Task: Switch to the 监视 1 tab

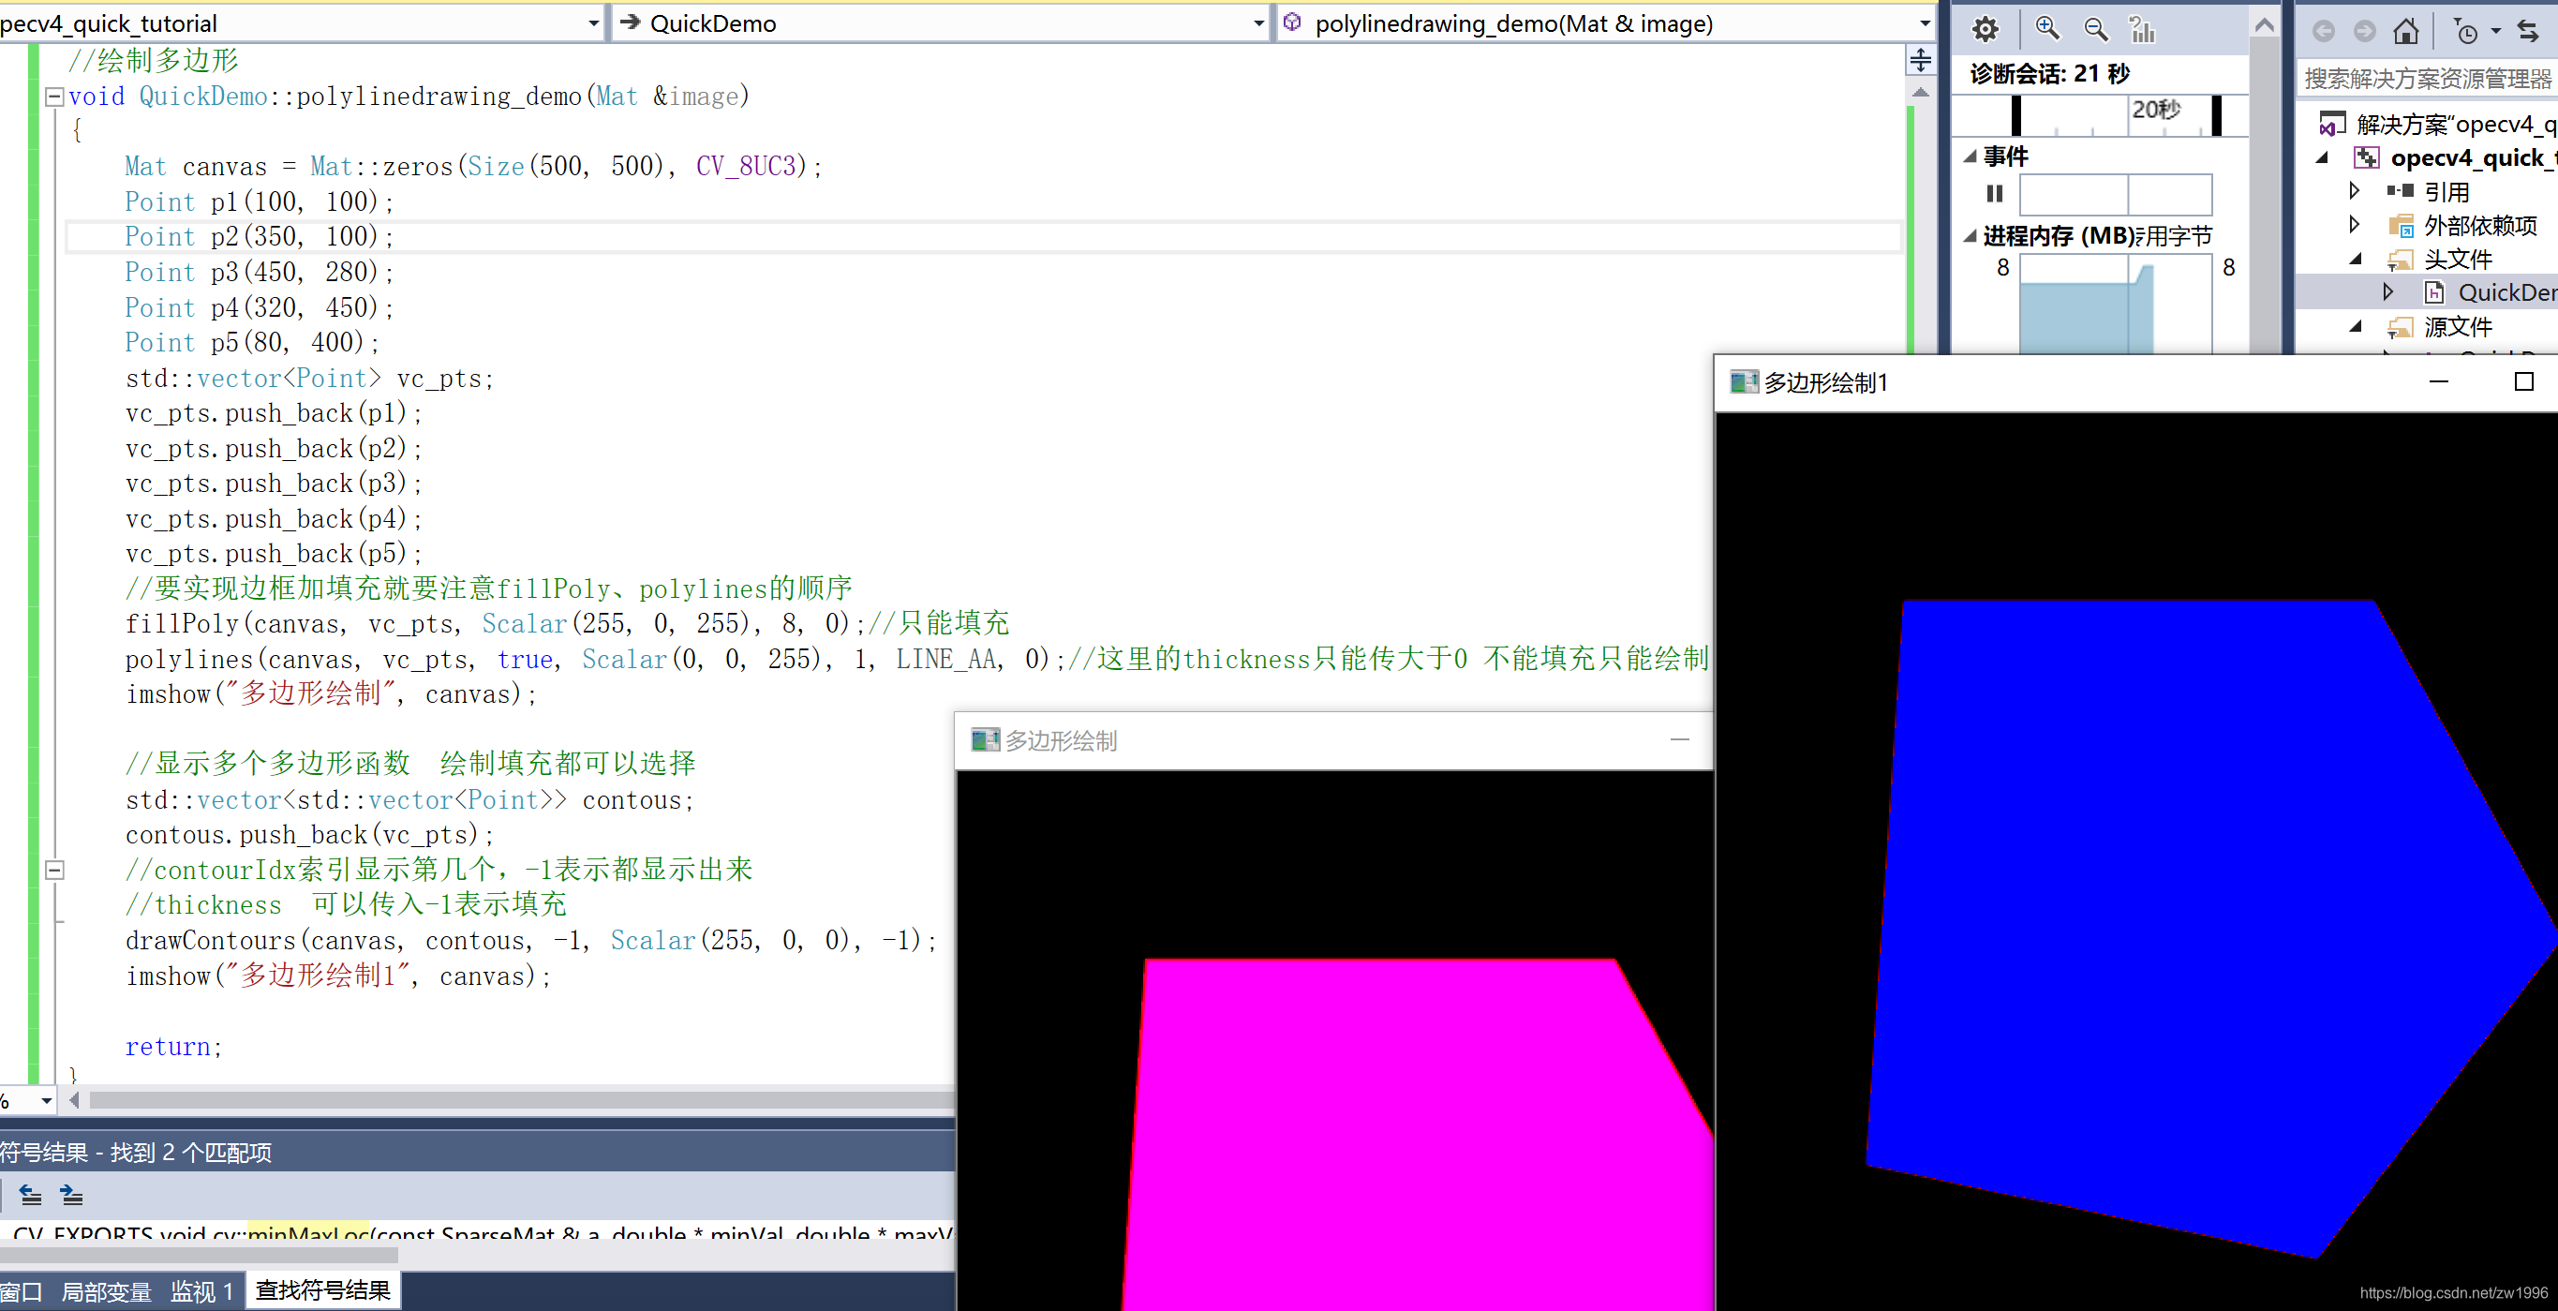Action: (x=201, y=1291)
